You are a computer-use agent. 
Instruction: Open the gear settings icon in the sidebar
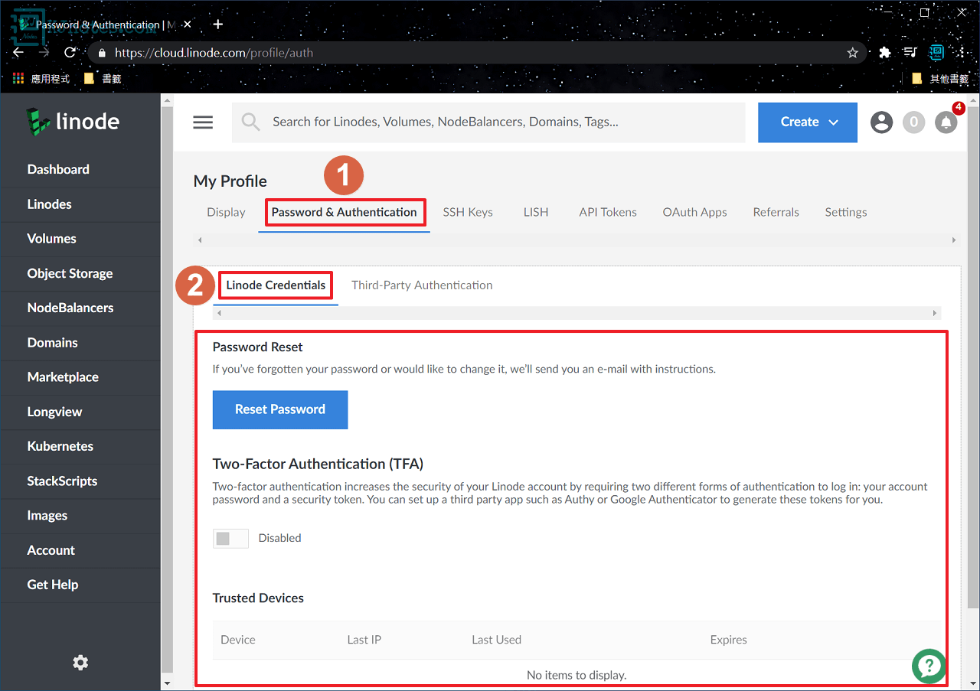click(x=80, y=663)
